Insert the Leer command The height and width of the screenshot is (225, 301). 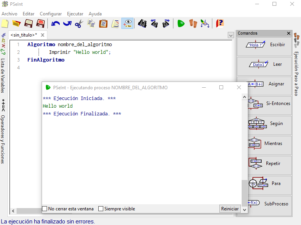pos(264,66)
